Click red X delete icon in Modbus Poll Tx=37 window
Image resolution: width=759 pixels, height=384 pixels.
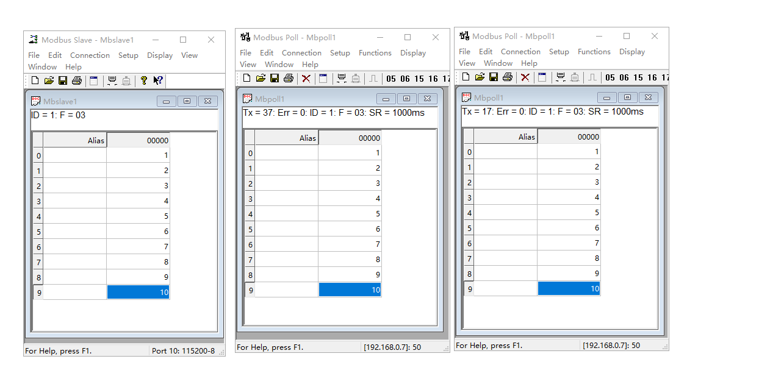(306, 78)
